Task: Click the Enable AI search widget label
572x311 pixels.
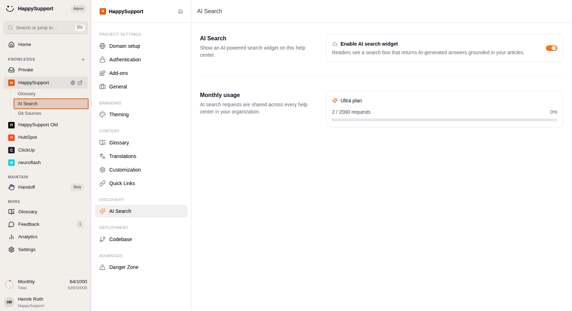Action: coord(369,44)
